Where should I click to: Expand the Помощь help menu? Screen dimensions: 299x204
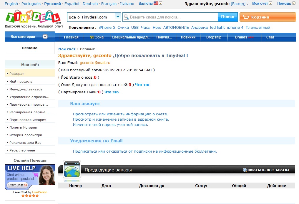pos(286,4)
